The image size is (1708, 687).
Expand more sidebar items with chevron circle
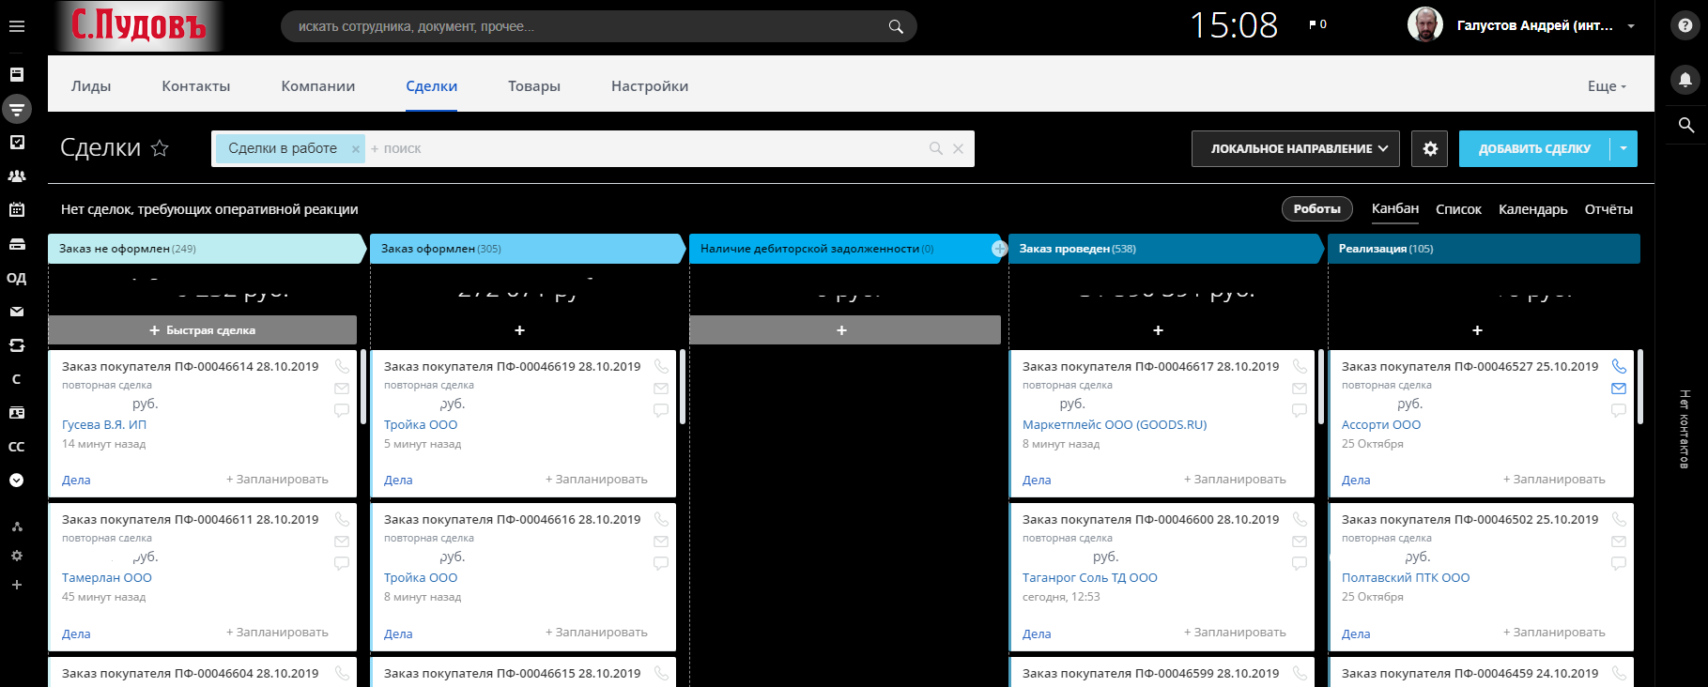point(17,481)
